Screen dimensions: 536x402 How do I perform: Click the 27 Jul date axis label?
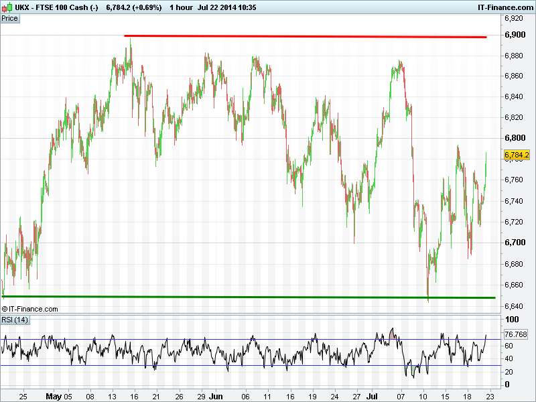click(x=365, y=397)
